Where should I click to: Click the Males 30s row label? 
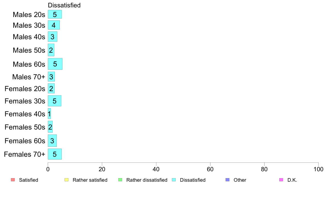tap(29, 25)
